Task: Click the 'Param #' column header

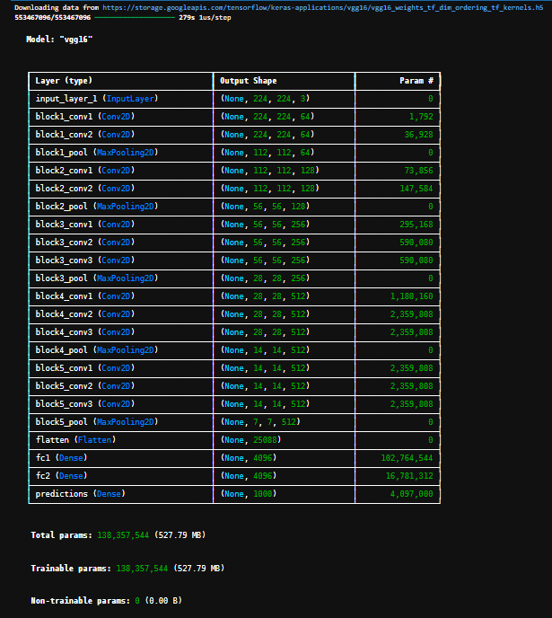Action: point(416,81)
